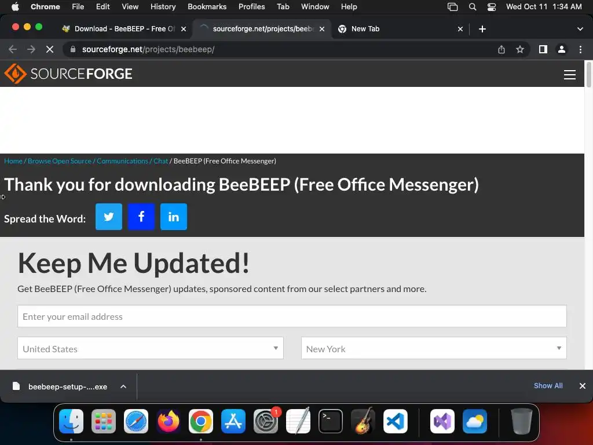Screen dimensions: 593x445
Task: Click the SourceForge logo
Action: coord(68,74)
